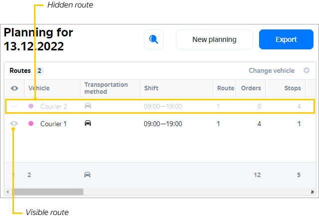Sort by the Shift column header
The width and height of the screenshot is (319, 217).
(151, 88)
